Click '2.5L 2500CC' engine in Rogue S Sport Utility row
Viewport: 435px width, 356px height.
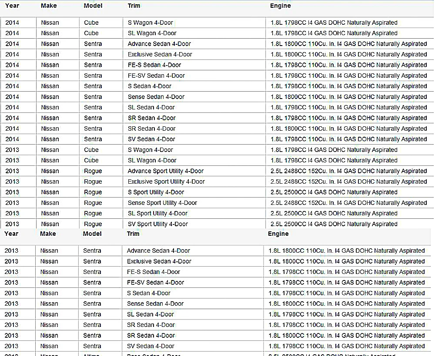pos(334,192)
